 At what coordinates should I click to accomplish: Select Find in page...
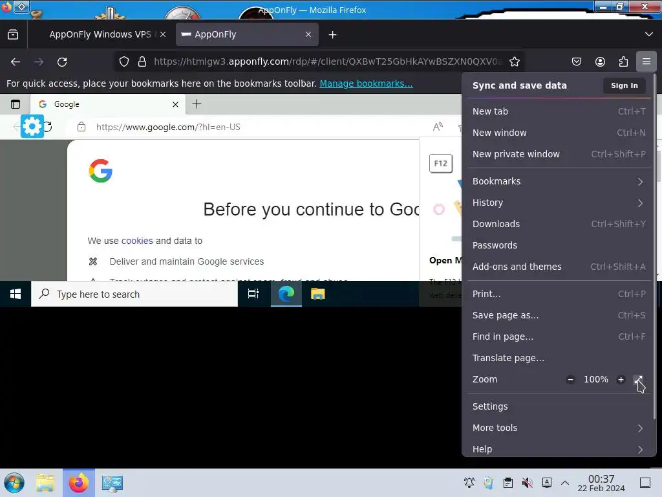559,337
